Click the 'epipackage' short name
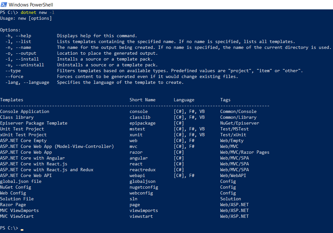The image size is (333, 233). click(x=143, y=123)
